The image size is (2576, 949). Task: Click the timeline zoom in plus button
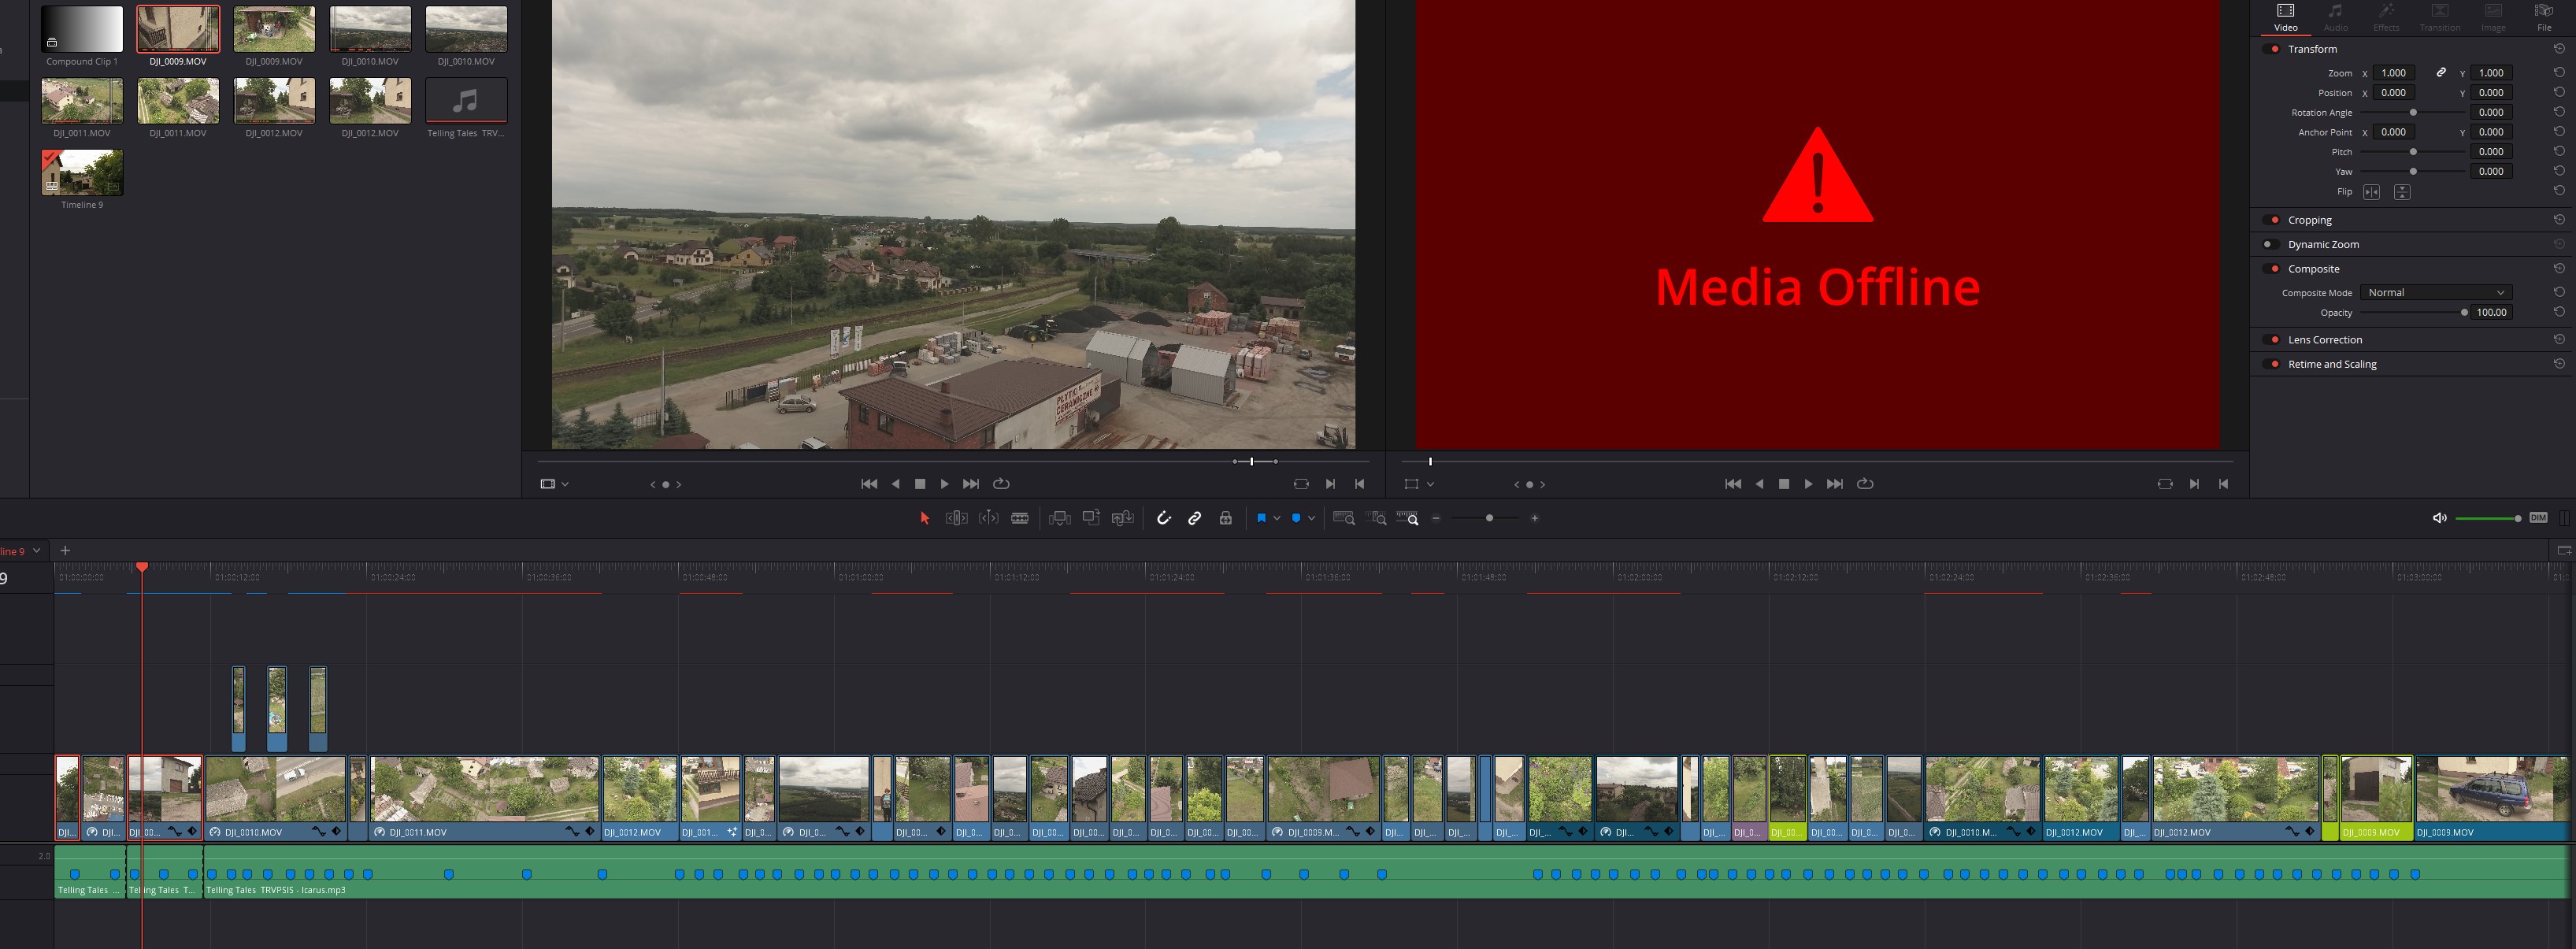click(x=1535, y=518)
